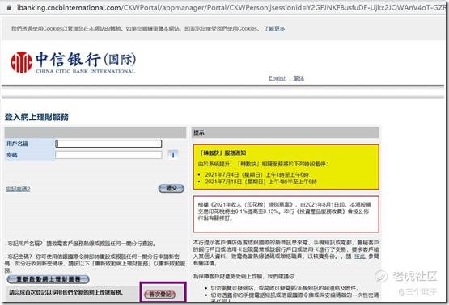Click the China CITIC Bank International logo
Image resolution: width=449 pixels, height=305 pixels.
tap(73, 63)
